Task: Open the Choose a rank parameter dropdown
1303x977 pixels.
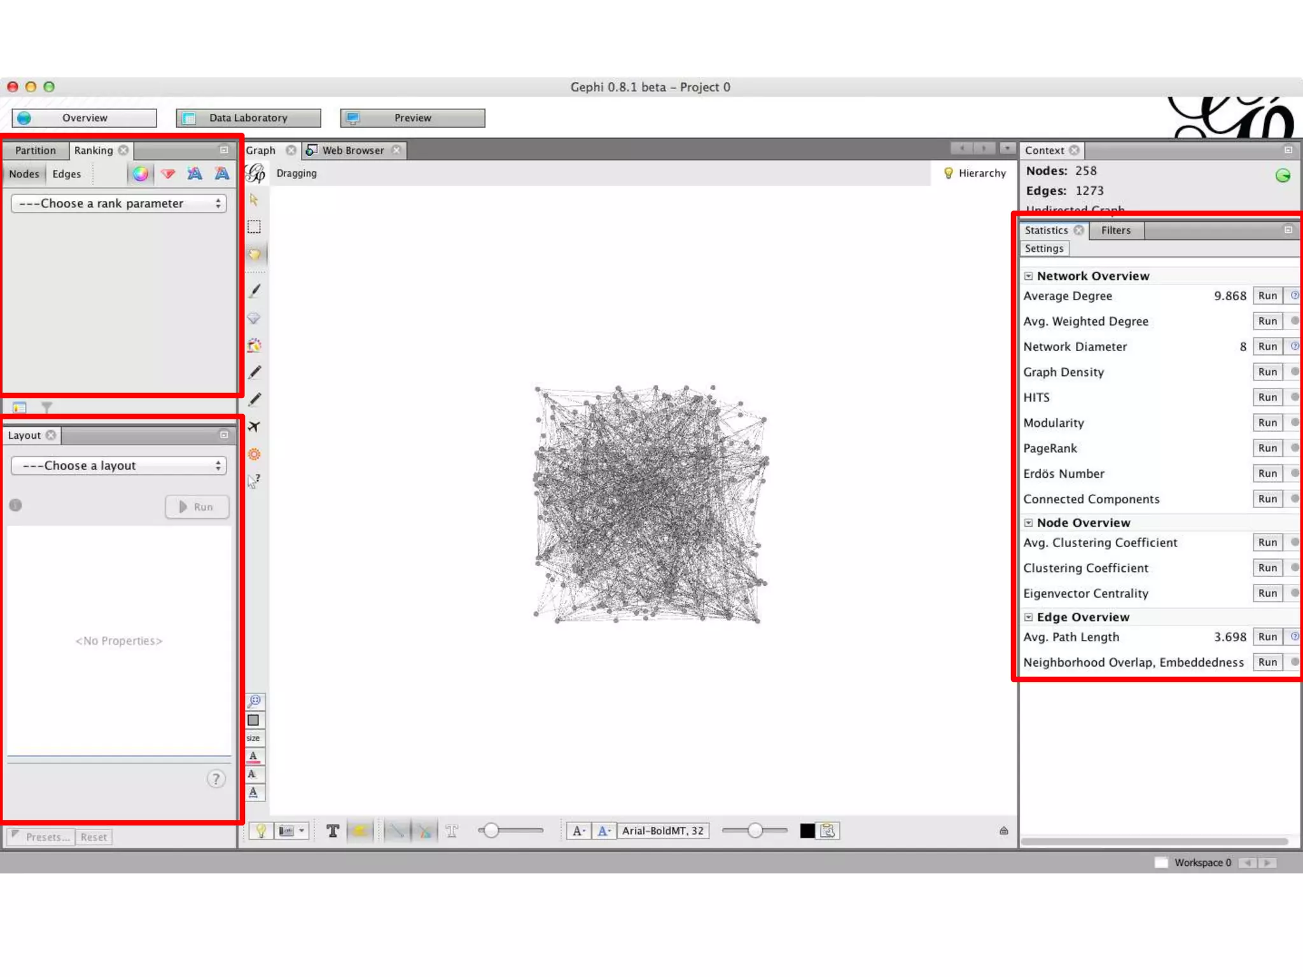Action: pyautogui.click(x=119, y=204)
